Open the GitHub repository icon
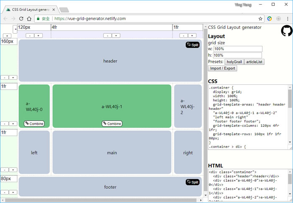 click(287, 31)
